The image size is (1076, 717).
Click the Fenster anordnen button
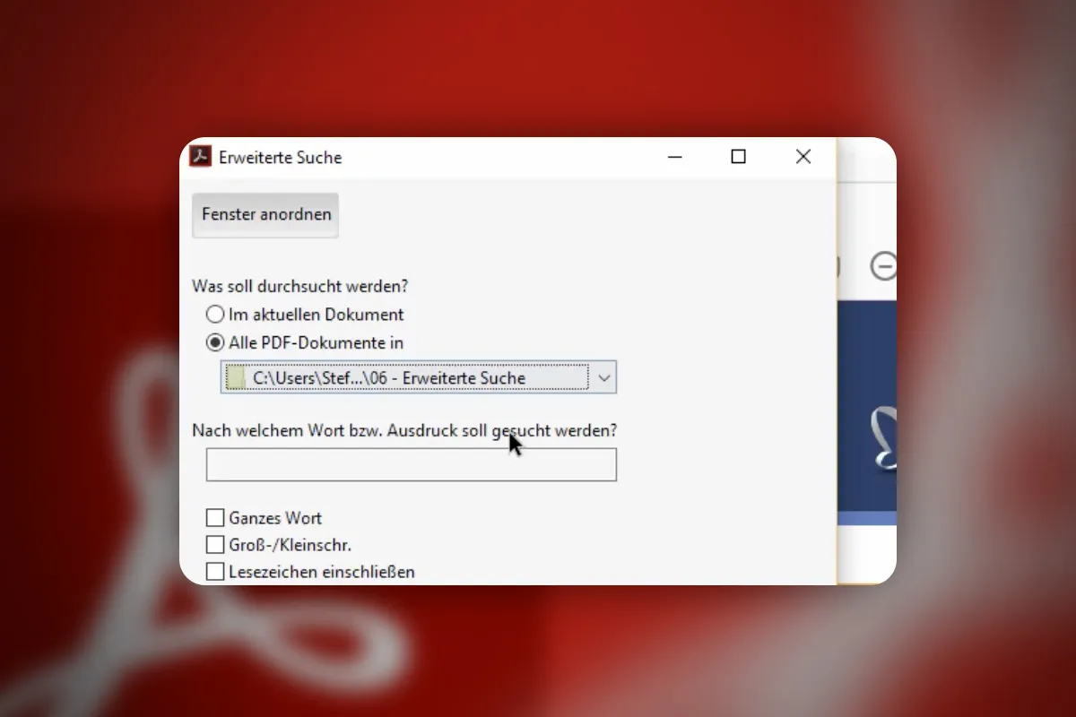tap(265, 215)
